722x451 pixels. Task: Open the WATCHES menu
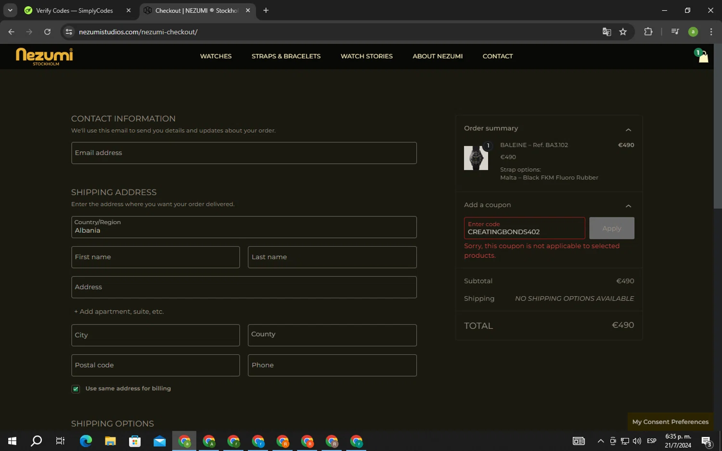coord(216,56)
